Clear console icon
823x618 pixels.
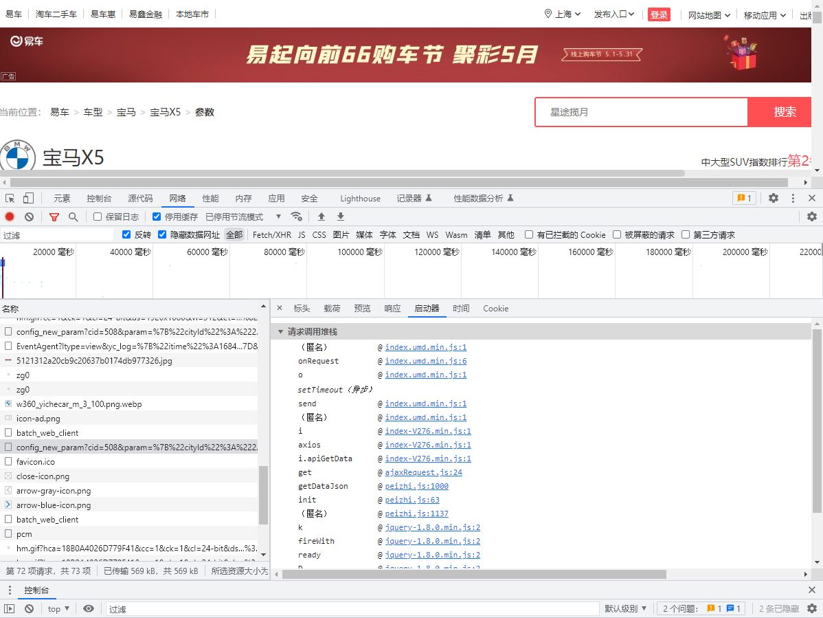pyautogui.click(x=30, y=608)
